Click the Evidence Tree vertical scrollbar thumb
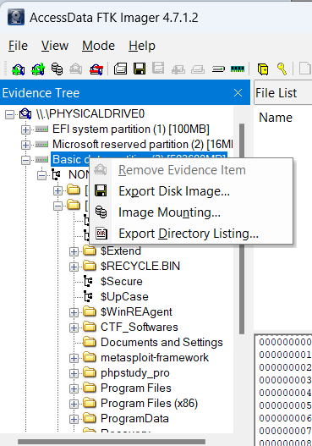This screenshot has height=446, width=312. (x=242, y=229)
